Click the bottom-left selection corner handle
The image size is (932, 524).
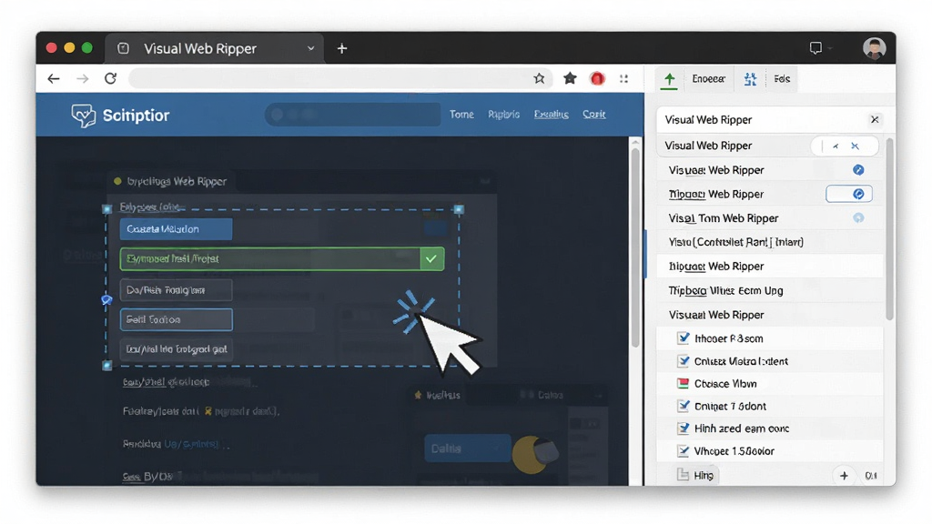click(x=107, y=366)
